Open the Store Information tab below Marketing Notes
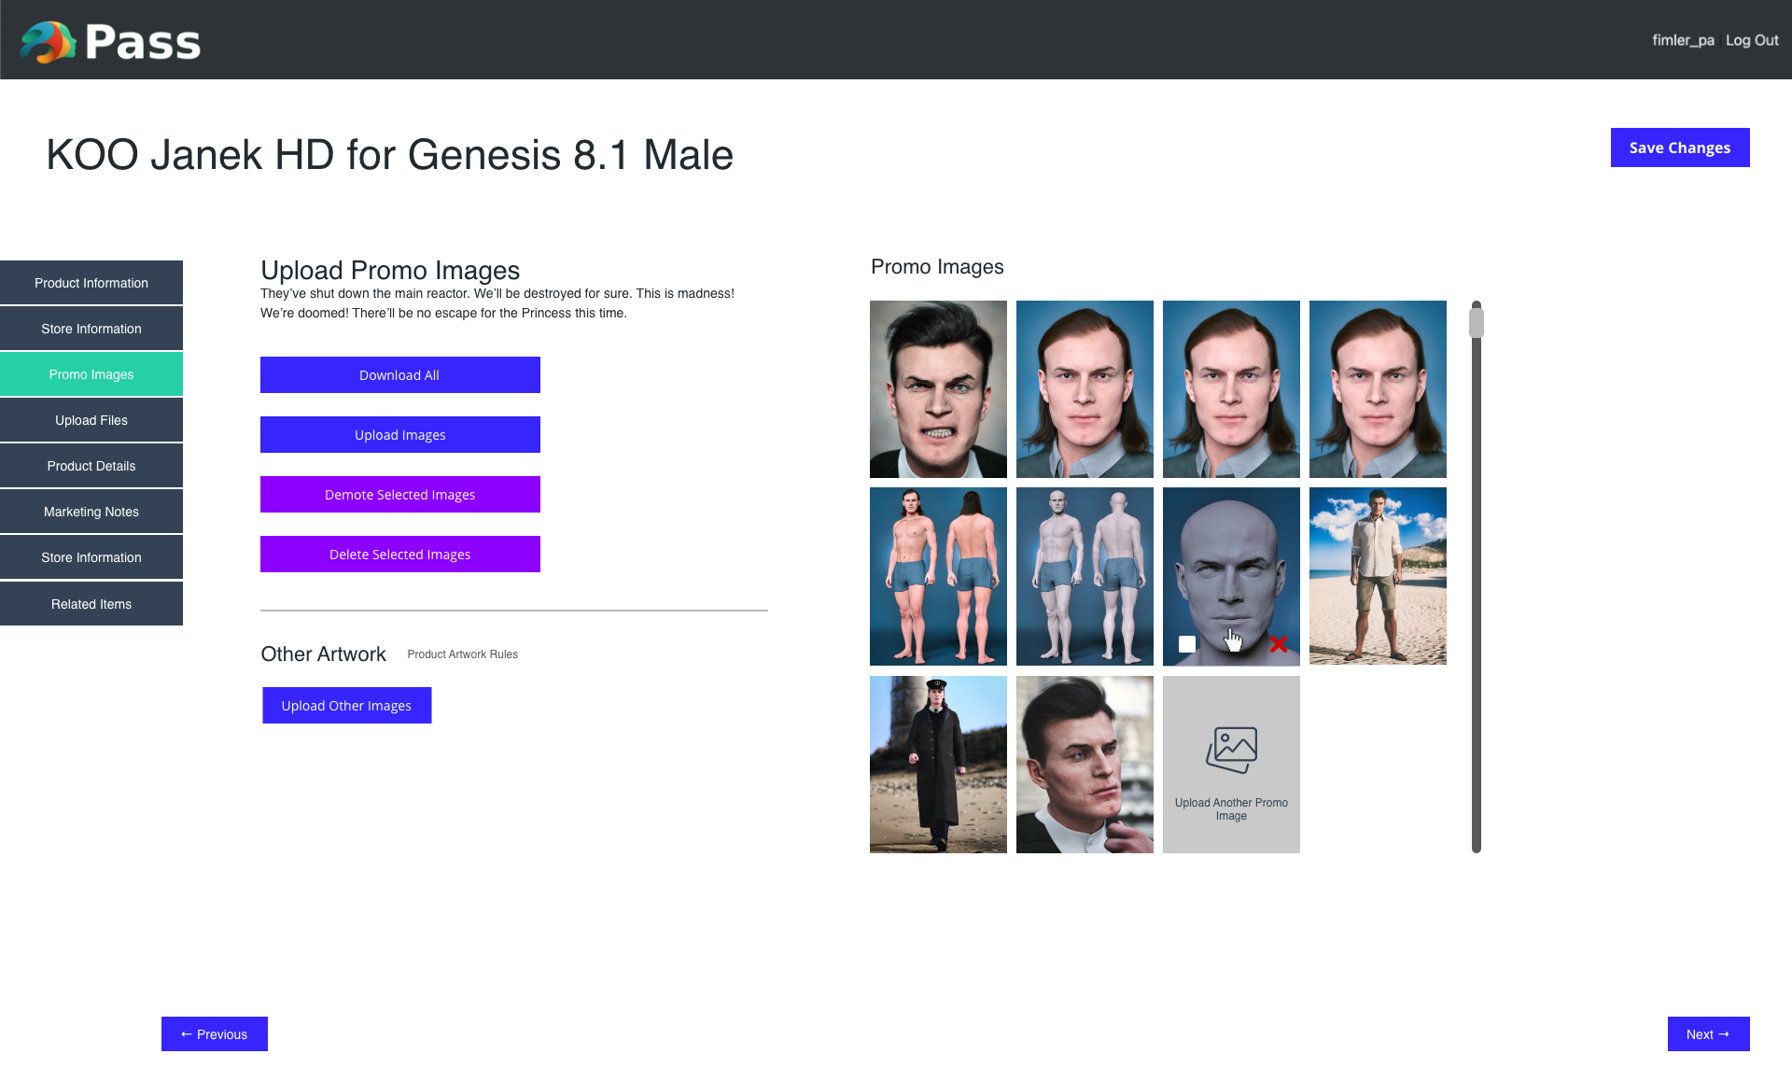The width and height of the screenshot is (1792, 1082). pos(91,557)
